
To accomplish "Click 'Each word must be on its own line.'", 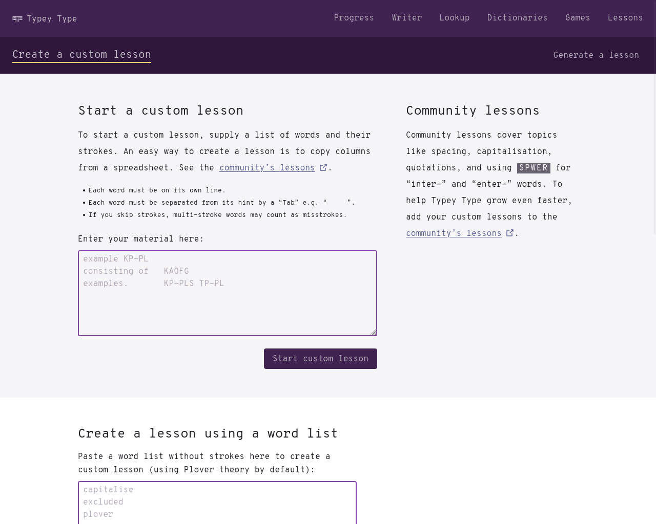I will click(157, 190).
